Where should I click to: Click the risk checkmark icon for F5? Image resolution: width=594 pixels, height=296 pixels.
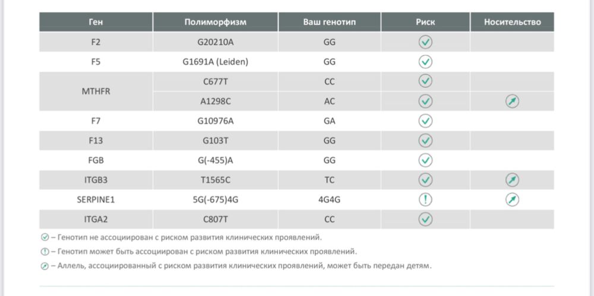[x=425, y=62]
